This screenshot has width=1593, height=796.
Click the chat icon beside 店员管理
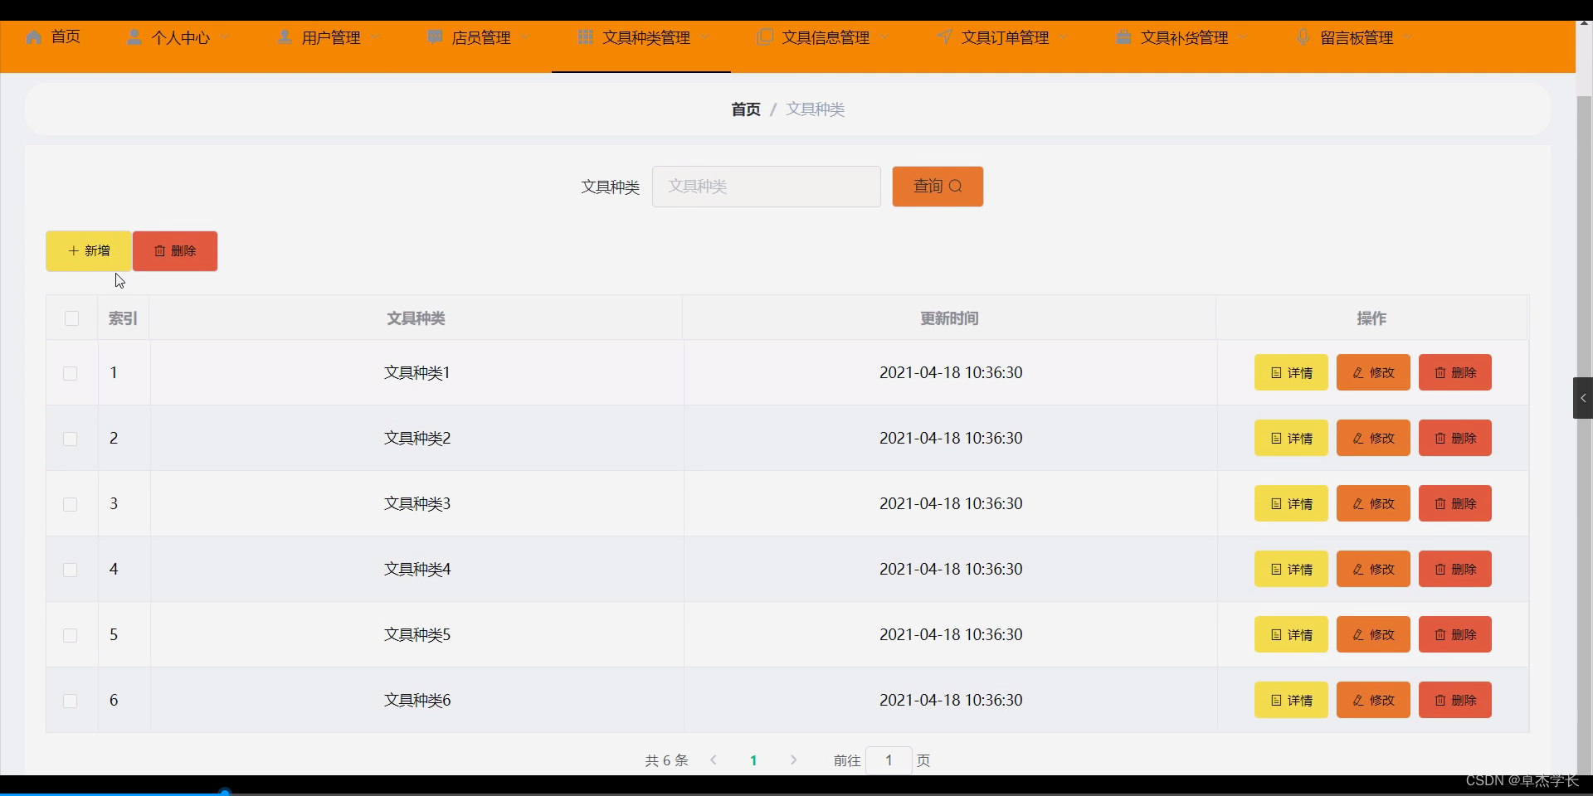[435, 37]
